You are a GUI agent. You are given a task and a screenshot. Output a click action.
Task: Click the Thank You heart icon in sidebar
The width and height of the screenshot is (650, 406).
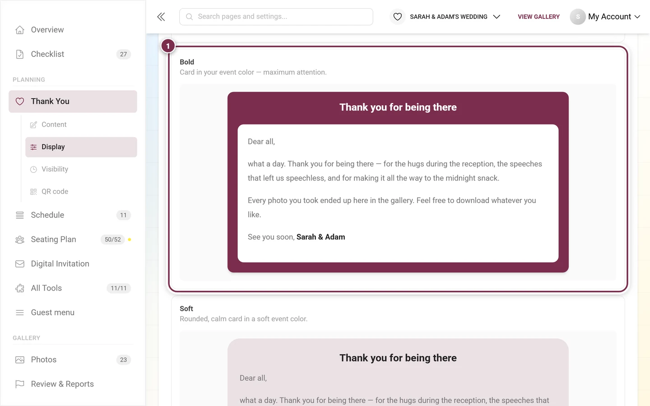tap(20, 101)
